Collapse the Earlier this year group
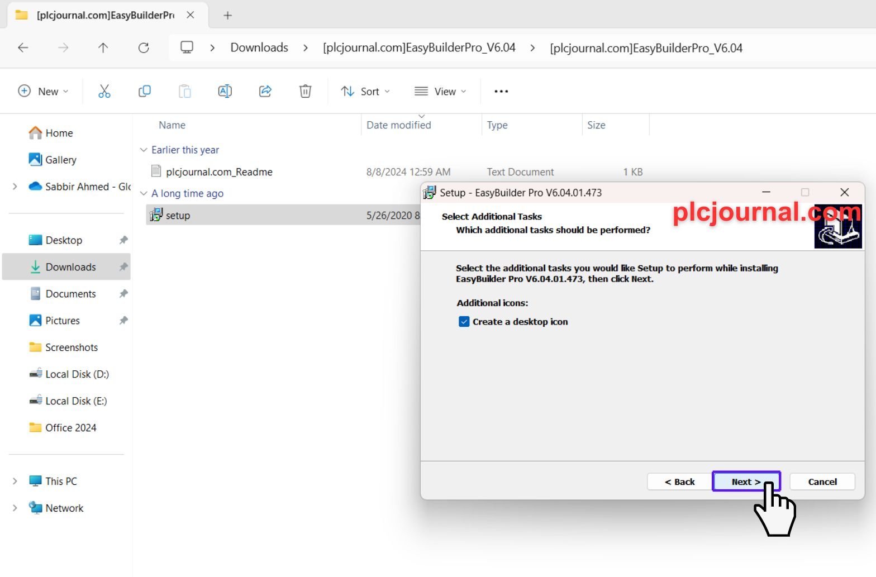This screenshot has width=876, height=577. coord(144,150)
